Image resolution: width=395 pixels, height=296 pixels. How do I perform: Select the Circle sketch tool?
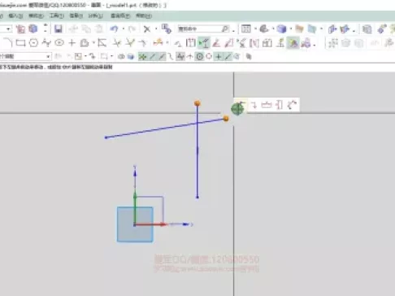[33, 43]
